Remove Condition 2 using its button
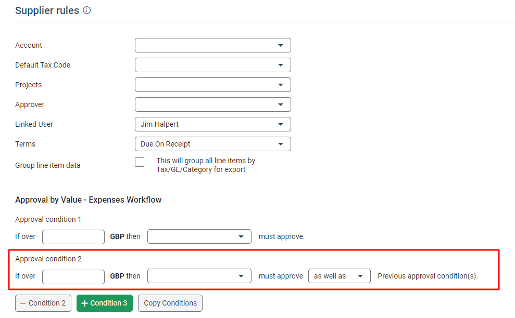 point(43,303)
